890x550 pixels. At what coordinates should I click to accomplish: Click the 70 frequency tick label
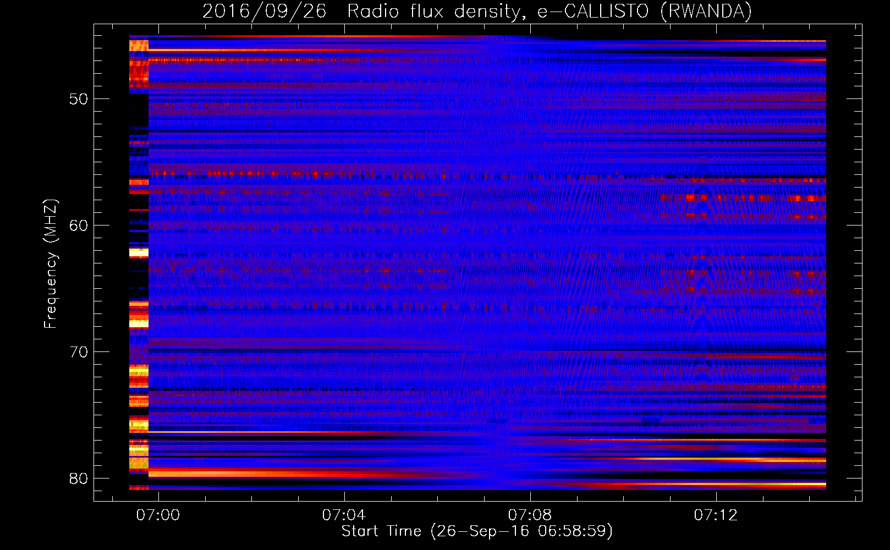click(79, 352)
